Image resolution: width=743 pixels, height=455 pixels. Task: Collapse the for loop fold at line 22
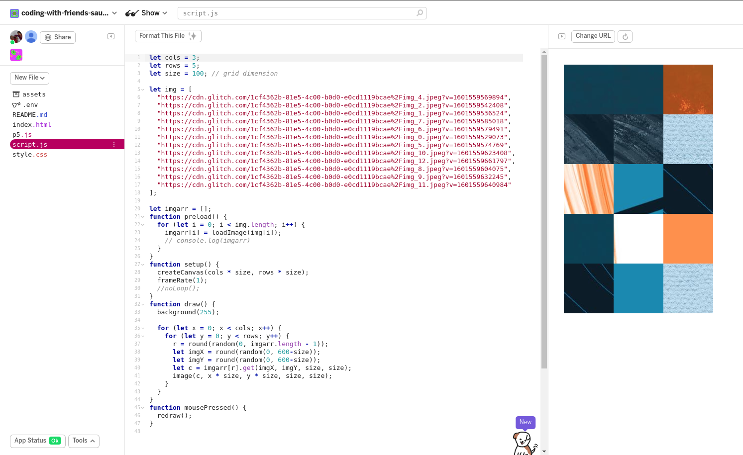(143, 225)
